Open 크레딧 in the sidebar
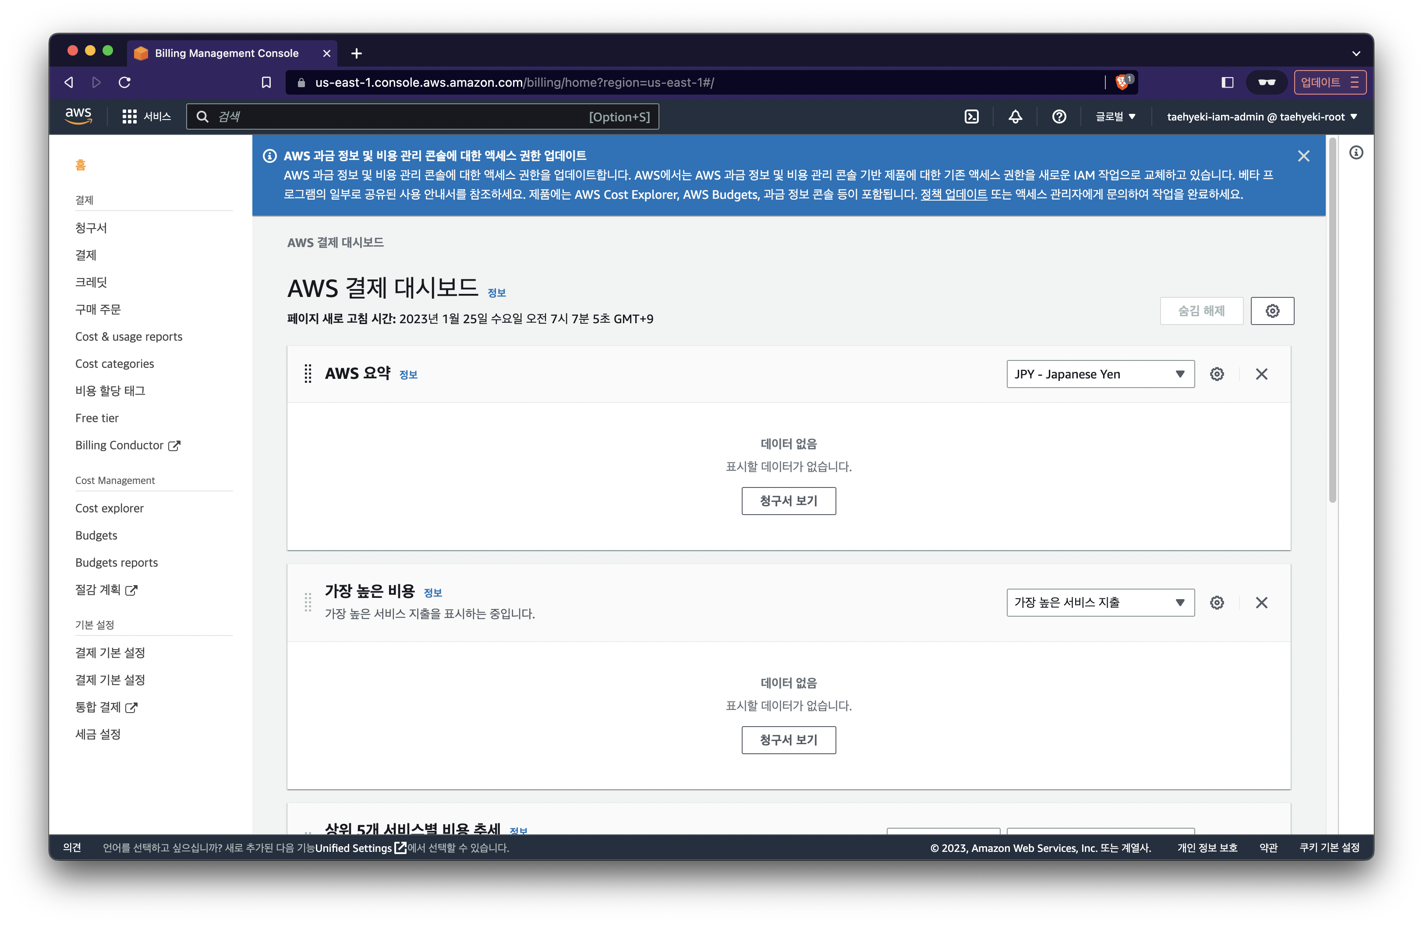Viewport: 1423px width, 925px height. pos(91,282)
